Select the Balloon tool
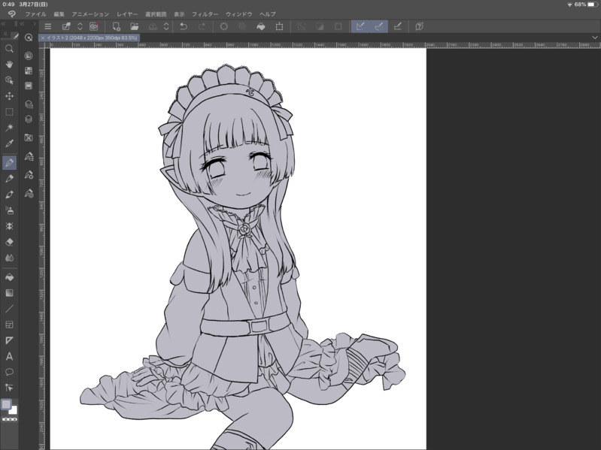This screenshot has height=450, width=601. (9, 372)
